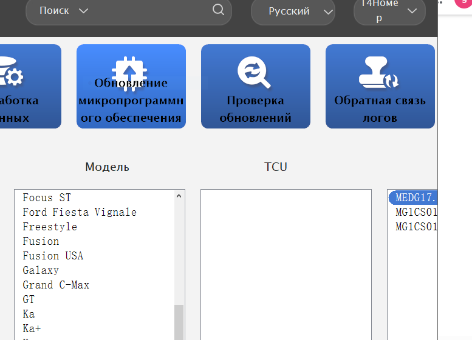472x340 pixels.
Task: Select highlighted MEDG17 ECU entry
Action: pos(413,198)
